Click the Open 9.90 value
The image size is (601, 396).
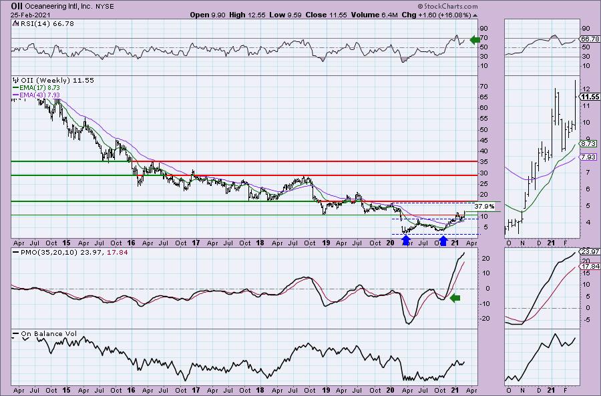(208, 15)
